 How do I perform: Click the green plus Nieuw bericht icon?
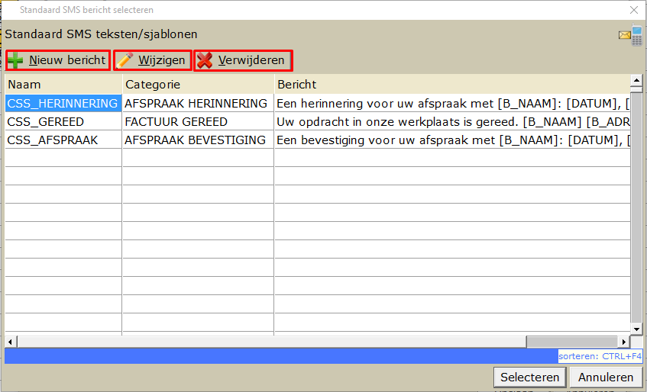pos(16,60)
